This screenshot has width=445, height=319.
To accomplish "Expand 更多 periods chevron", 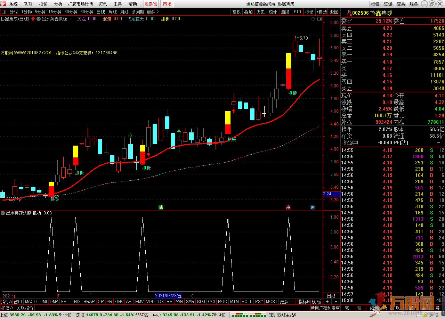I will 153,12.
